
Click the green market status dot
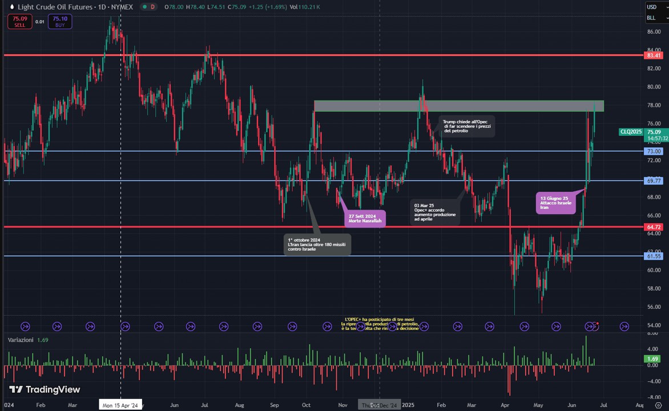[143, 7]
